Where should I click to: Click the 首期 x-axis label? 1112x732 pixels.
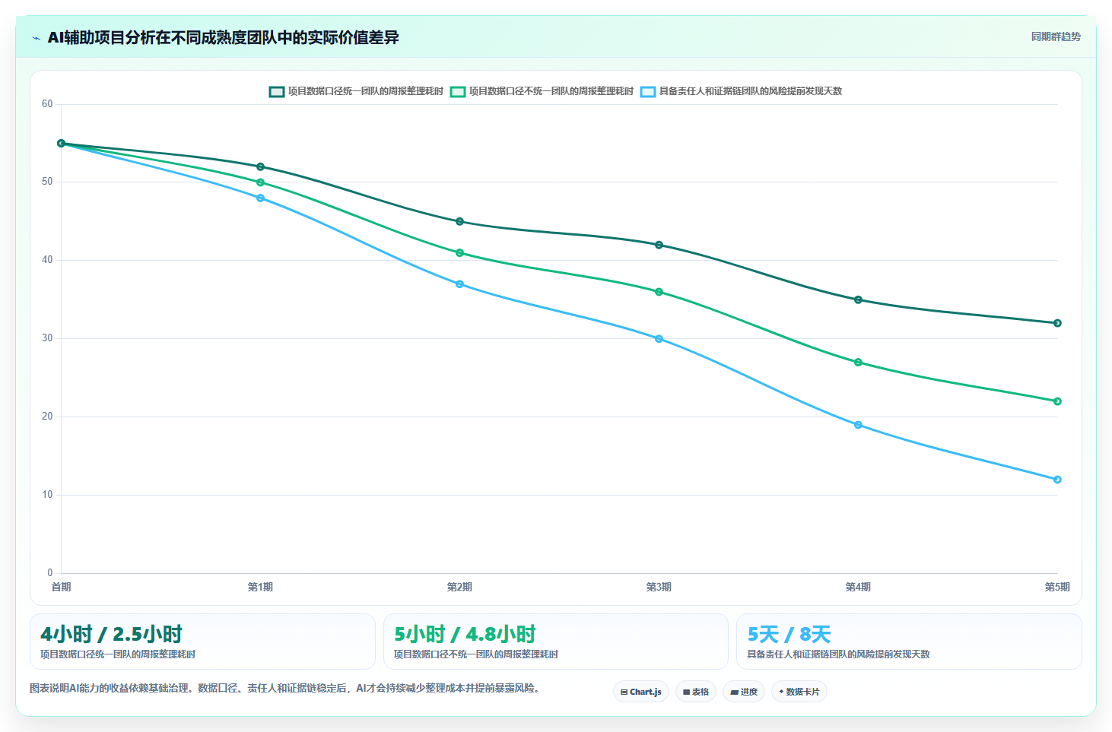[62, 587]
